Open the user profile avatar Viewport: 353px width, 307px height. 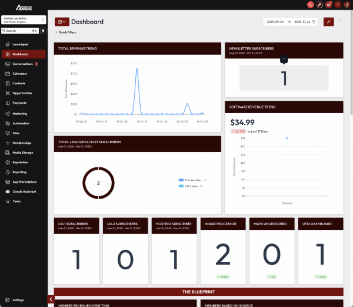[347, 4]
